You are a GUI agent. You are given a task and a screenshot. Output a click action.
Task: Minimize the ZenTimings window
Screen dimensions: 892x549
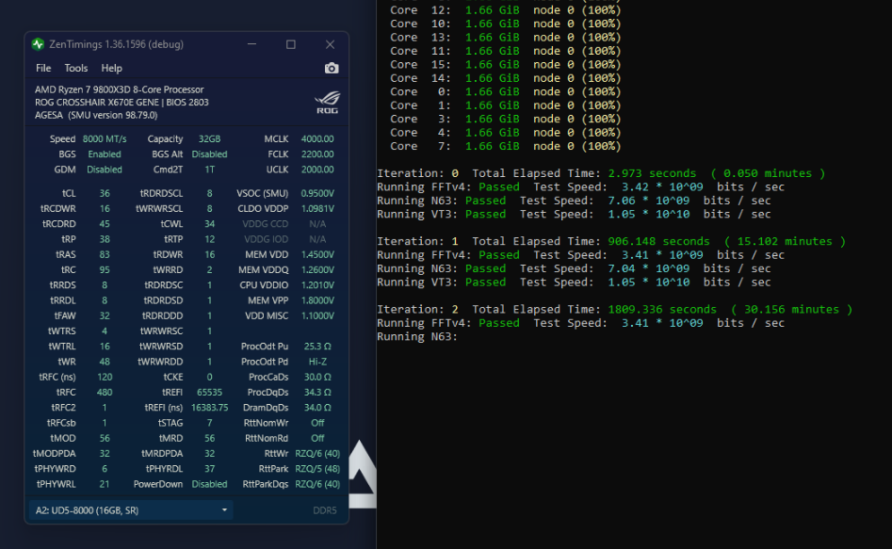coord(251,44)
